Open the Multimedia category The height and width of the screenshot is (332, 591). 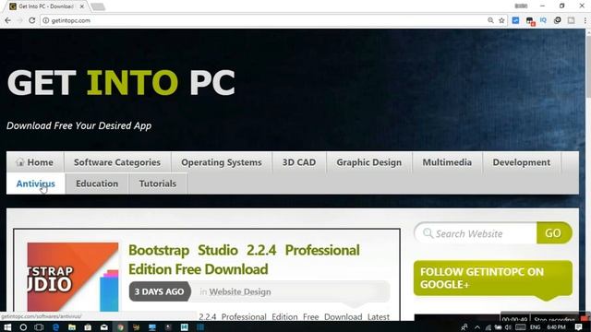447,162
